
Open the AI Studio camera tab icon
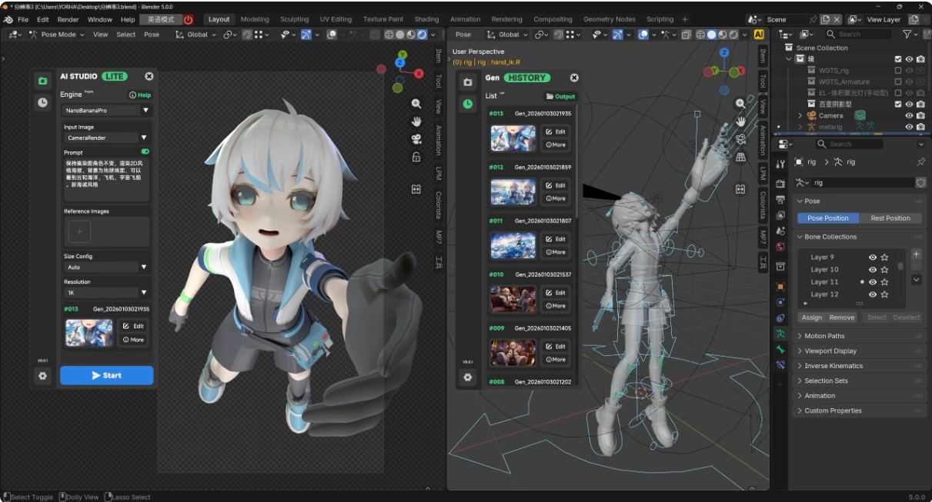click(42, 79)
